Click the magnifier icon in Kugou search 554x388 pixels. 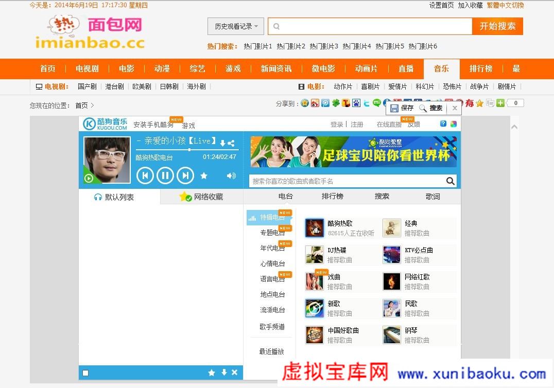450,181
